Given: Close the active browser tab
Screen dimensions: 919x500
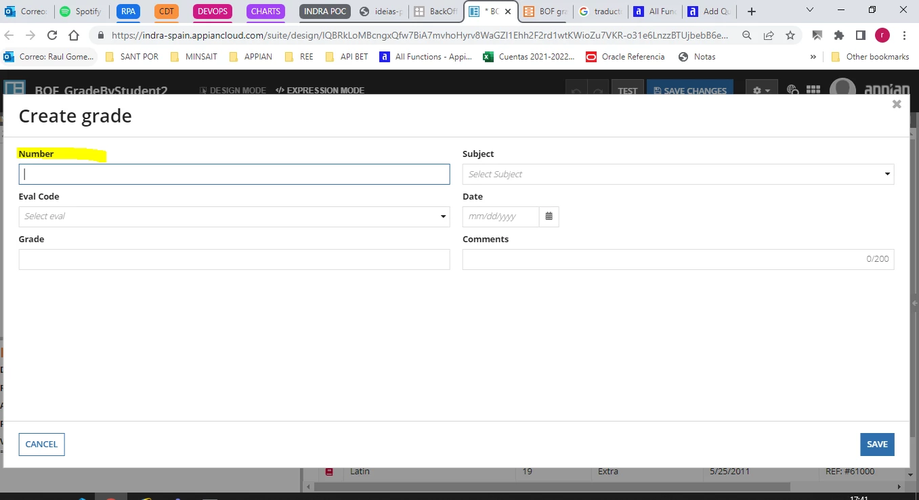Looking at the screenshot, I should tap(508, 12).
